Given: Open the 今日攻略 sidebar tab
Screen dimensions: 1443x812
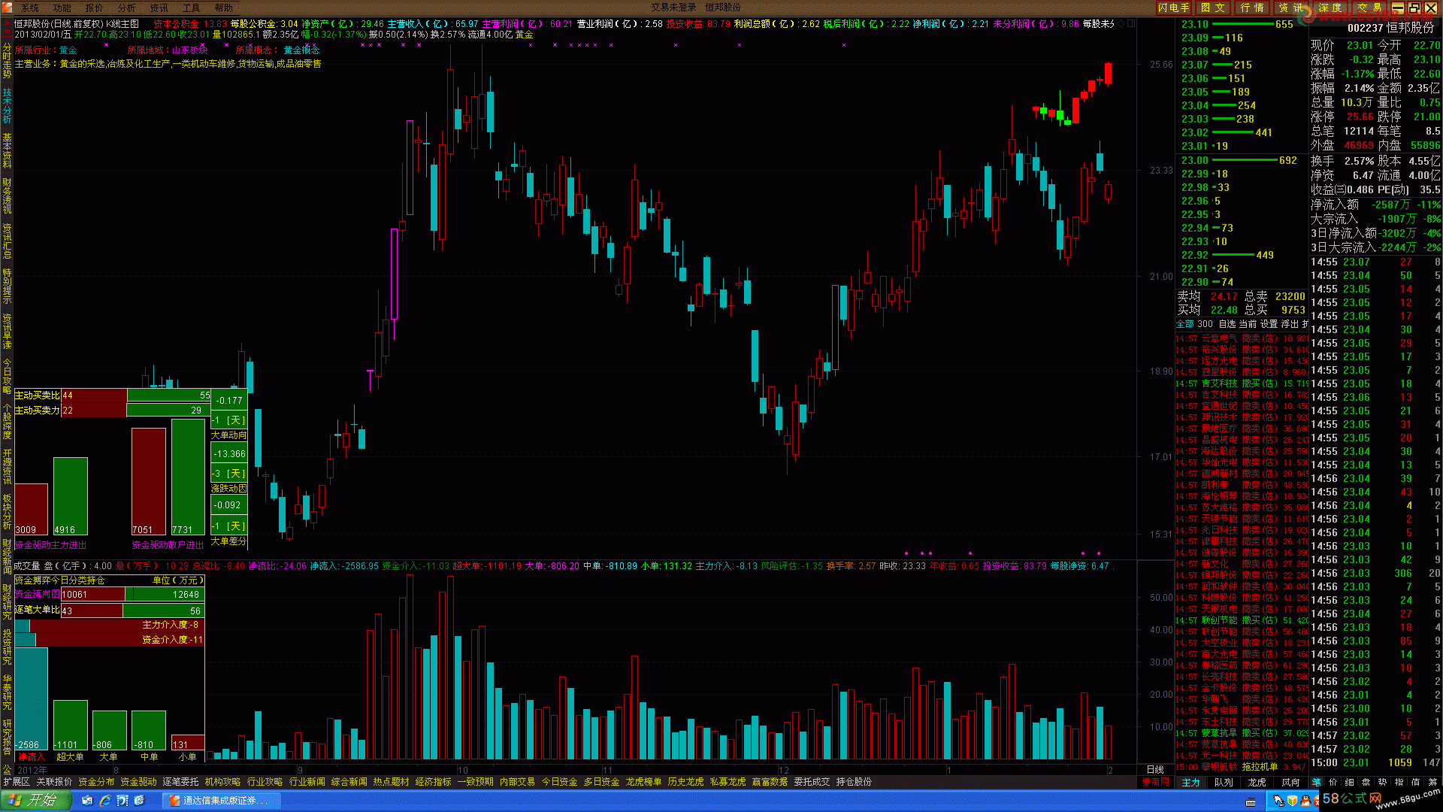Looking at the screenshot, I should [7, 376].
